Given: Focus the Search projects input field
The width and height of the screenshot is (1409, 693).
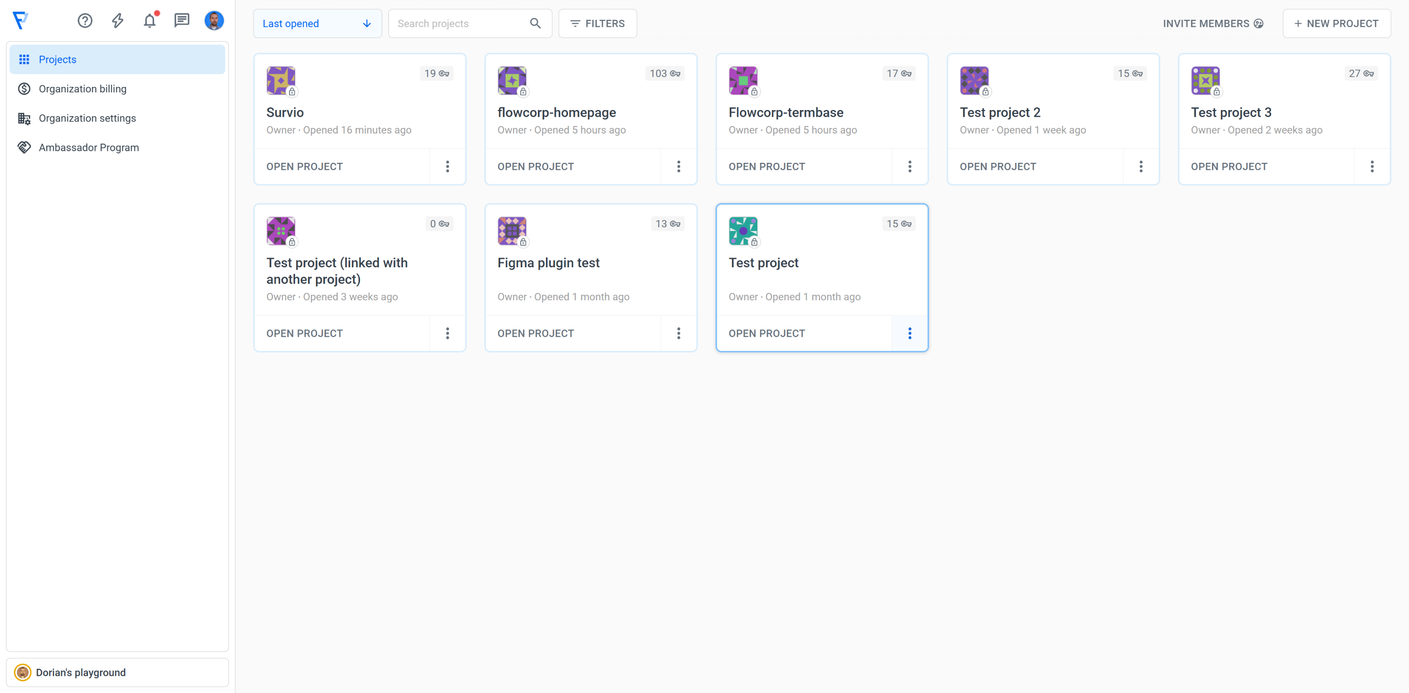Looking at the screenshot, I should (460, 24).
